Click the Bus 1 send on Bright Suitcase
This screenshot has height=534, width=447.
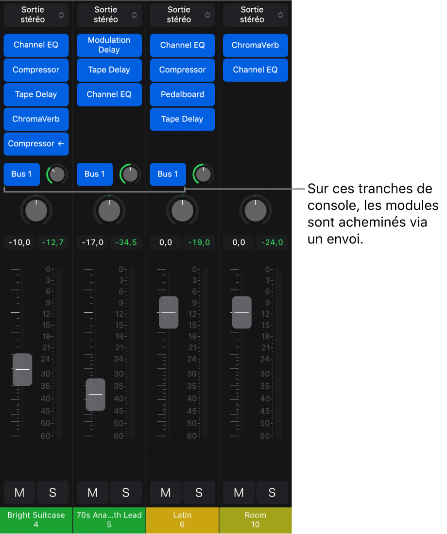[x=21, y=174]
